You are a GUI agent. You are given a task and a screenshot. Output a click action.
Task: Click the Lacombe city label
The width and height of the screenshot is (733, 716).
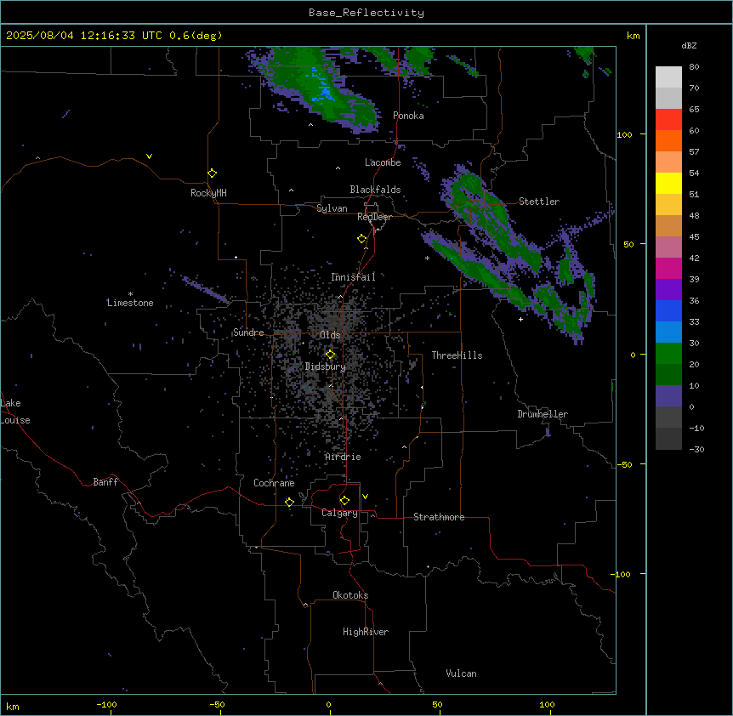(383, 162)
